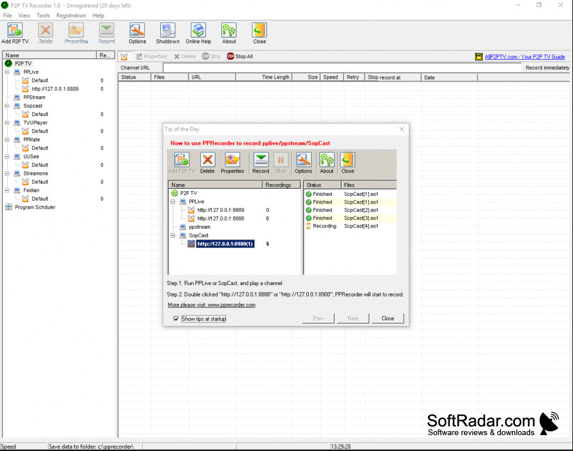The height and width of the screenshot is (451, 573).
Task: Click the P2P TV root node icon
Action: (8, 63)
